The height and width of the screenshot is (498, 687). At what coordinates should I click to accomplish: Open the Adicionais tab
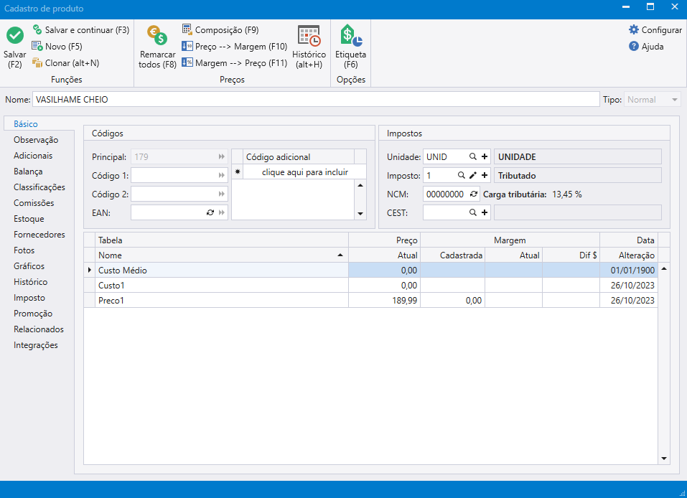tap(33, 156)
